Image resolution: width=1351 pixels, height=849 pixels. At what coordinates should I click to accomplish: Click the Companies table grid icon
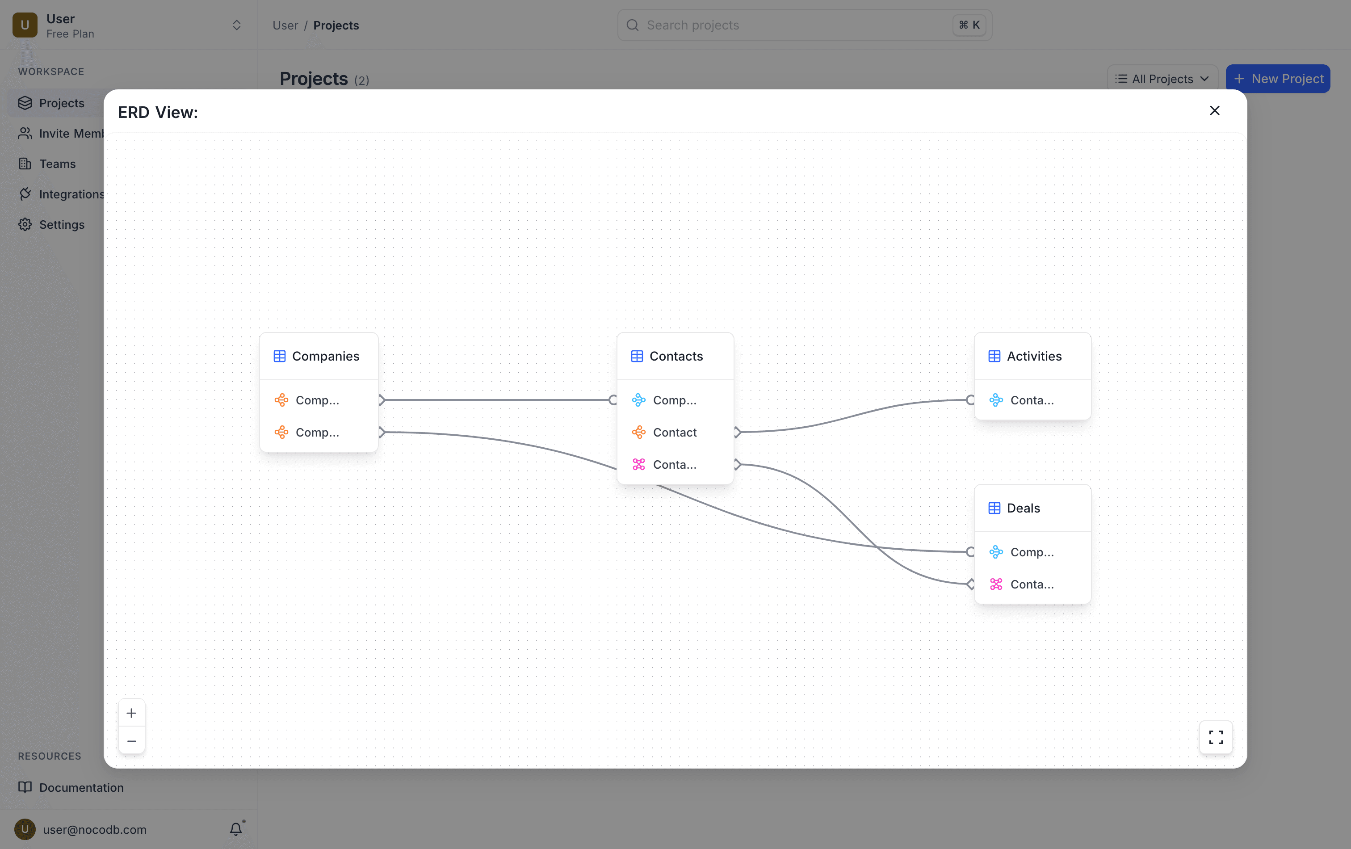279,356
